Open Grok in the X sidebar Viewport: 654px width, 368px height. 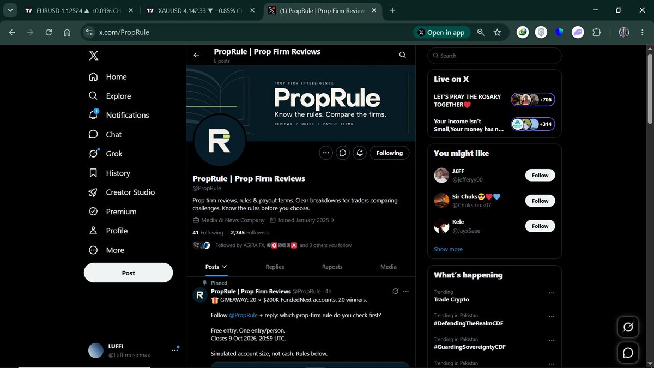106,154
